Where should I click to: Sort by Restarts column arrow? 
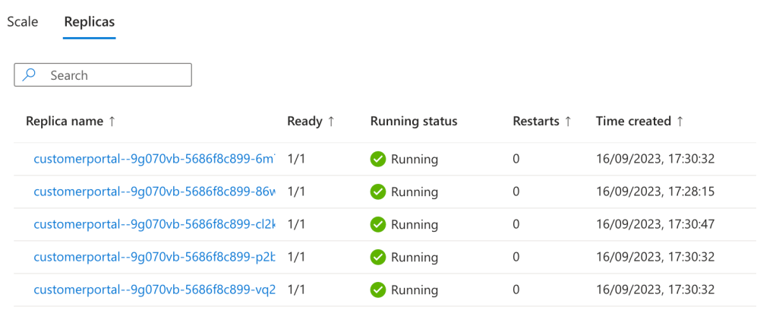(x=568, y=122)
